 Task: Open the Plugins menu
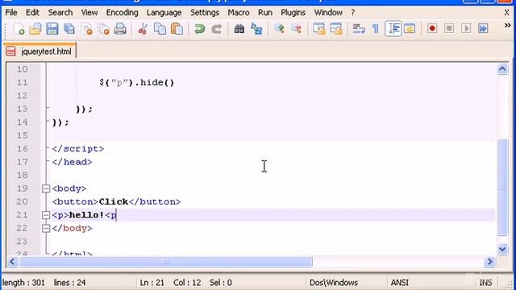293,13
